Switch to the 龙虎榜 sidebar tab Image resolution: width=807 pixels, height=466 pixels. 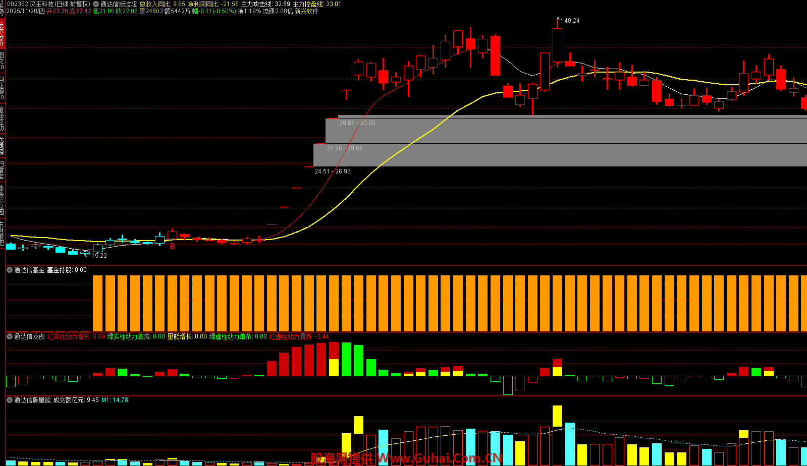click(2, 145)
